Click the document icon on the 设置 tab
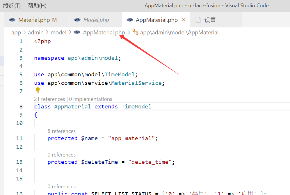Image resolution: width=290 pixels, height=195 pixels. click(x=198, y=20)
